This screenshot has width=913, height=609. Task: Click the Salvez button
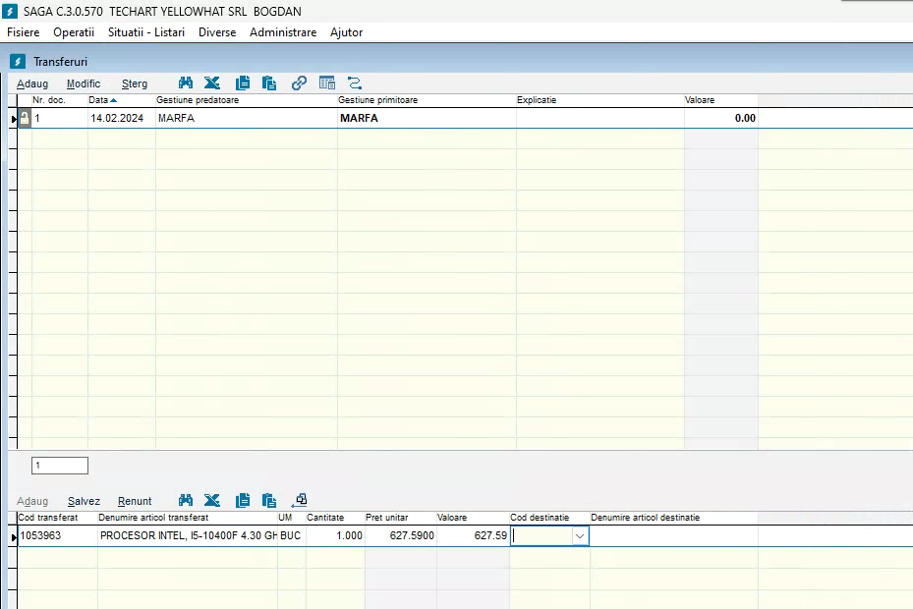[84, 501]
